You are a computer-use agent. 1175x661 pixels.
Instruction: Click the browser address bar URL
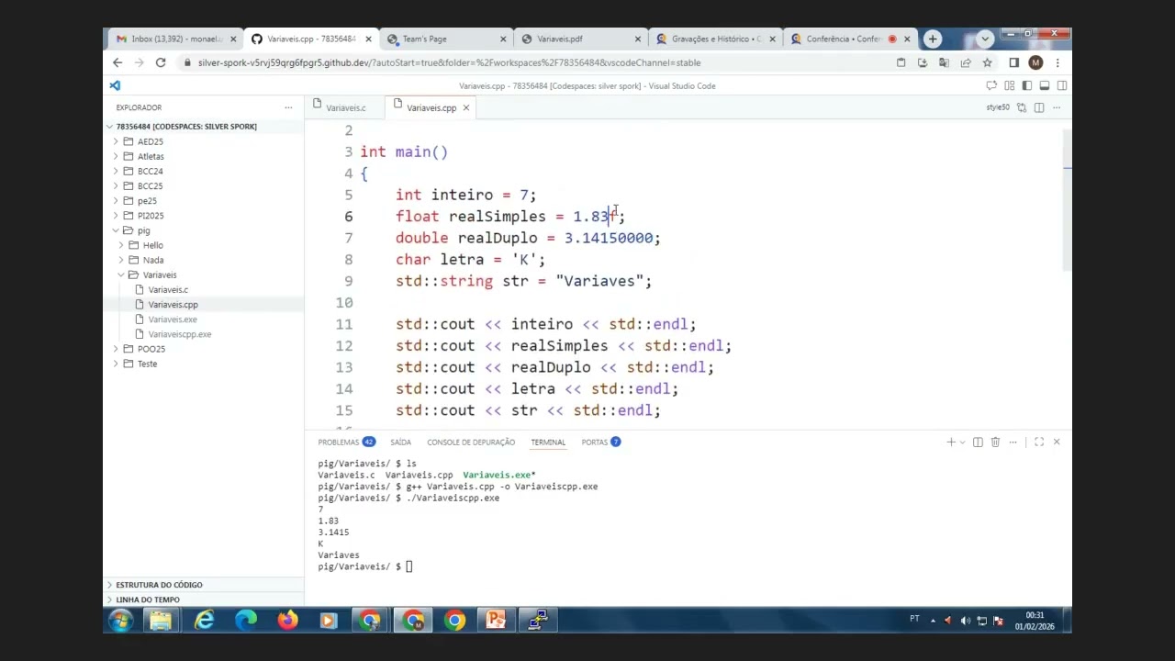point(449,62)
